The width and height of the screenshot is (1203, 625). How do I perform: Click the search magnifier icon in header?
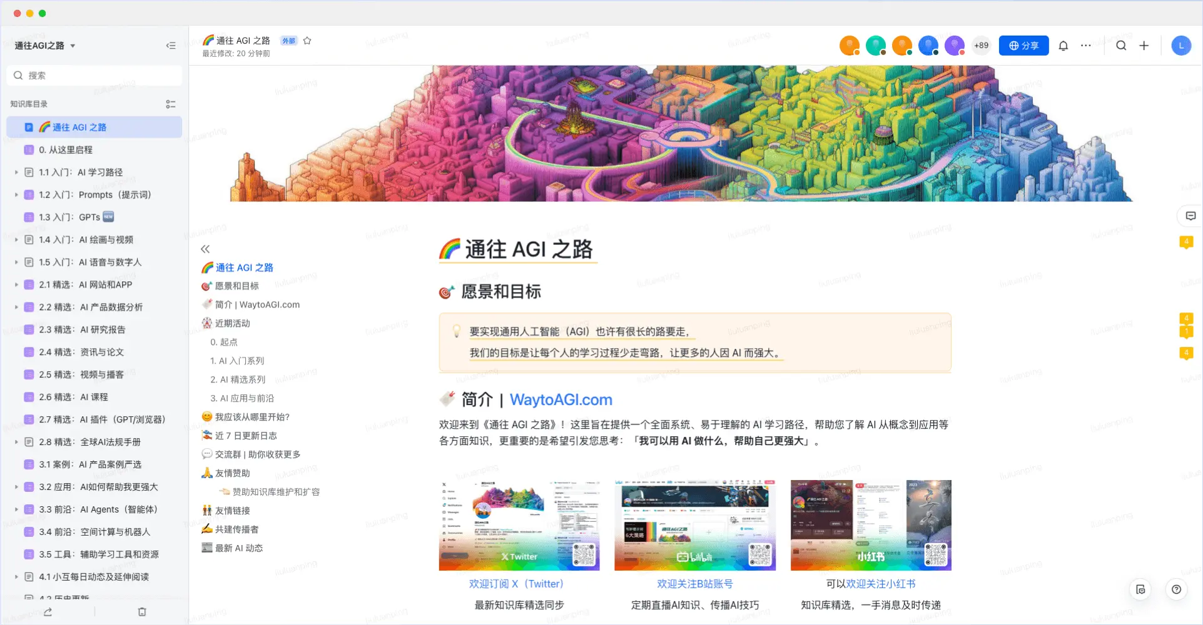[x=1121, y=46]
